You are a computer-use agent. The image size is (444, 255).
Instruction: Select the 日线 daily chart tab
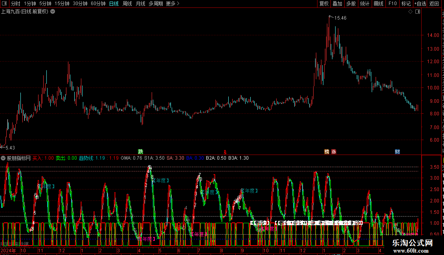pyautogui.click(x=114, y=4)
